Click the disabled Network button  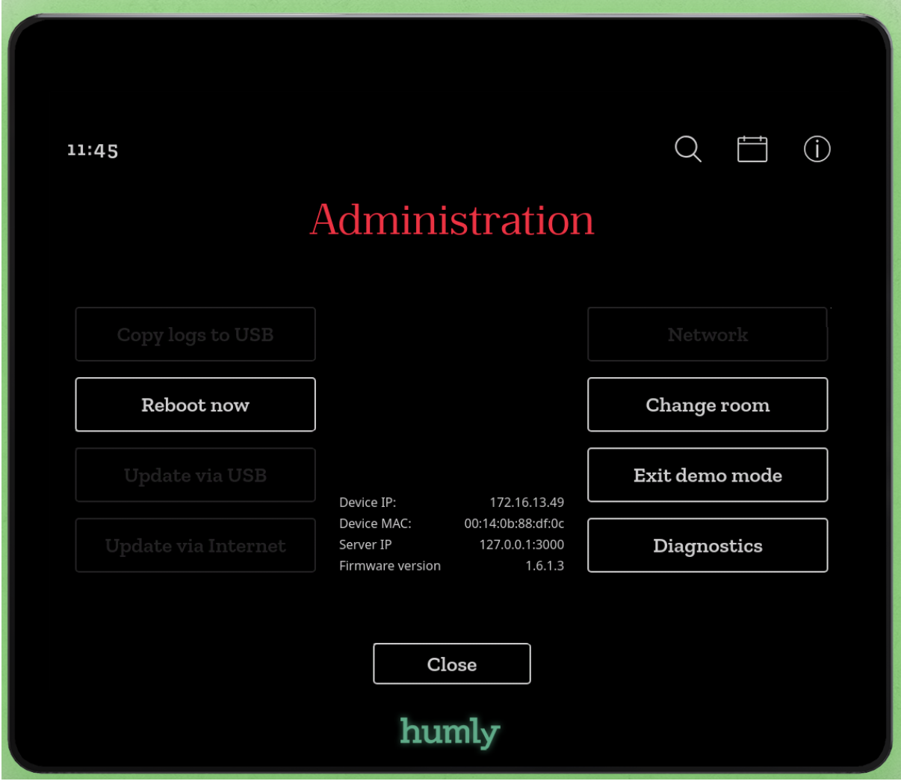tap(708, 335)
